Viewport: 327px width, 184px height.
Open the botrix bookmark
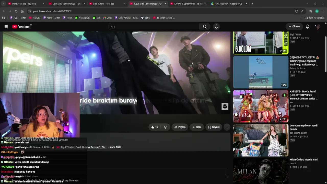pyautogui.click(x=146, y=18)
